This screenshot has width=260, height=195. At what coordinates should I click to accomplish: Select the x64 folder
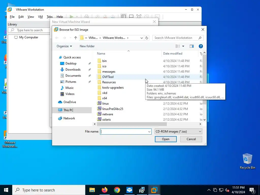click(104, 98)
